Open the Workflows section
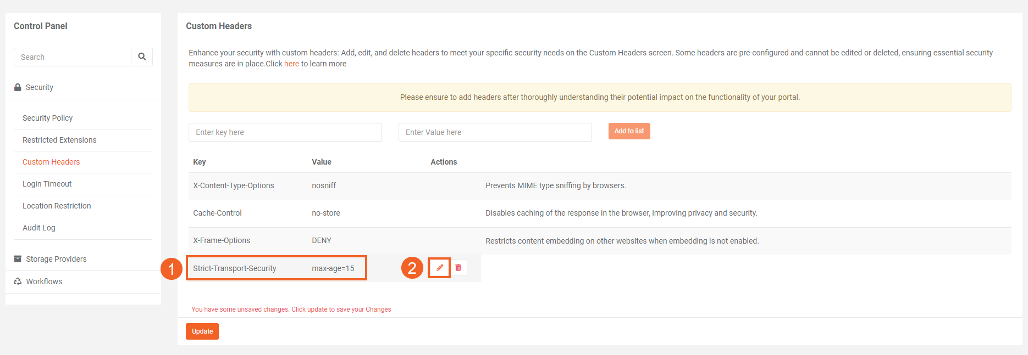 pos(44,281)
